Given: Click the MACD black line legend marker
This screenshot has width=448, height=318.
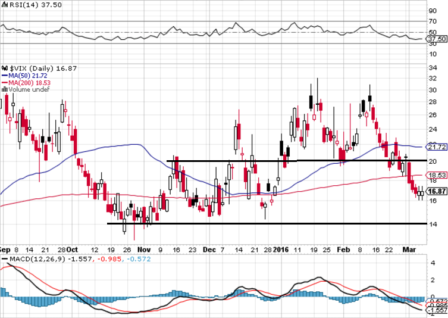Looking at the screenshot, I should [x=5, y=259].
